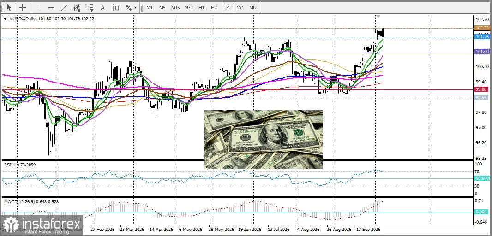The image size is (492, 236).
Task: Open the arrows objects tool
Action: pyautogui.click(x=129, y=7)
